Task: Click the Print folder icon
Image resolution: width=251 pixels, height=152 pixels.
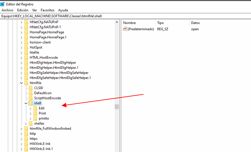Action: click(35, 113)
